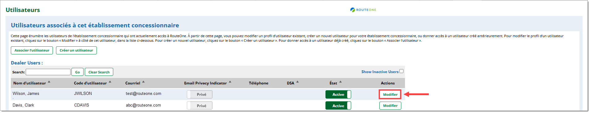Click the Associer l'utilisateur button
This screenshot has height=113, width=590.
pyautogui.click(x=32, y=50)
